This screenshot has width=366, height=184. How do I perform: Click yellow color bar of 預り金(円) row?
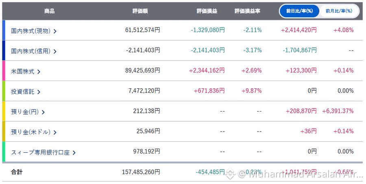[4, 111]
